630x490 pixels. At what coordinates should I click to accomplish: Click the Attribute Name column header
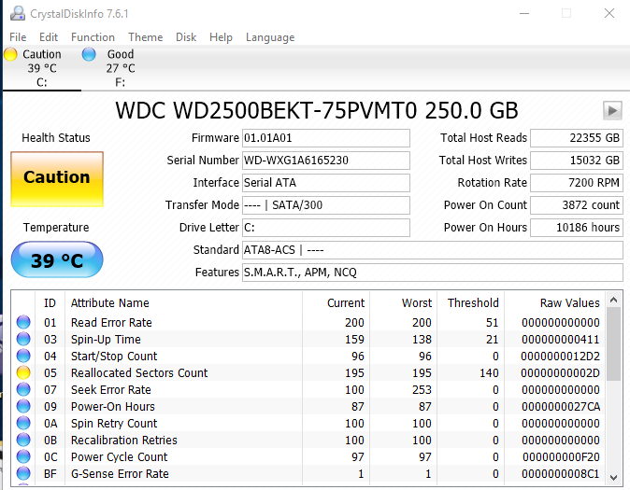pyautogui.click(x=183, y=303)
